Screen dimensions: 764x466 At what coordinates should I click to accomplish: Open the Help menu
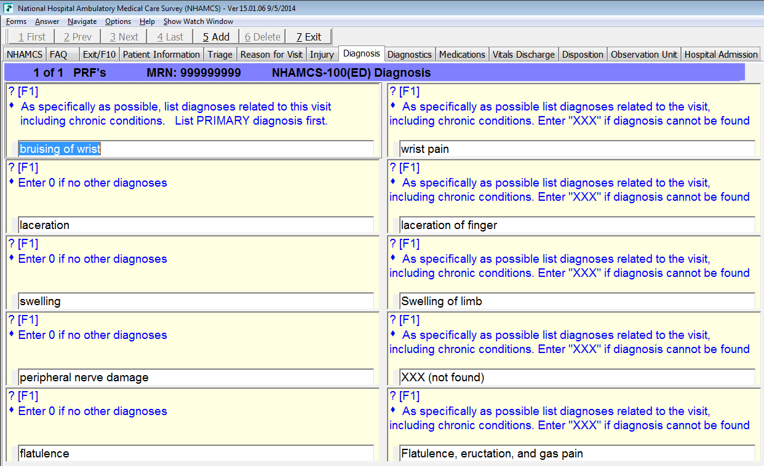click(x=147, y=21)
